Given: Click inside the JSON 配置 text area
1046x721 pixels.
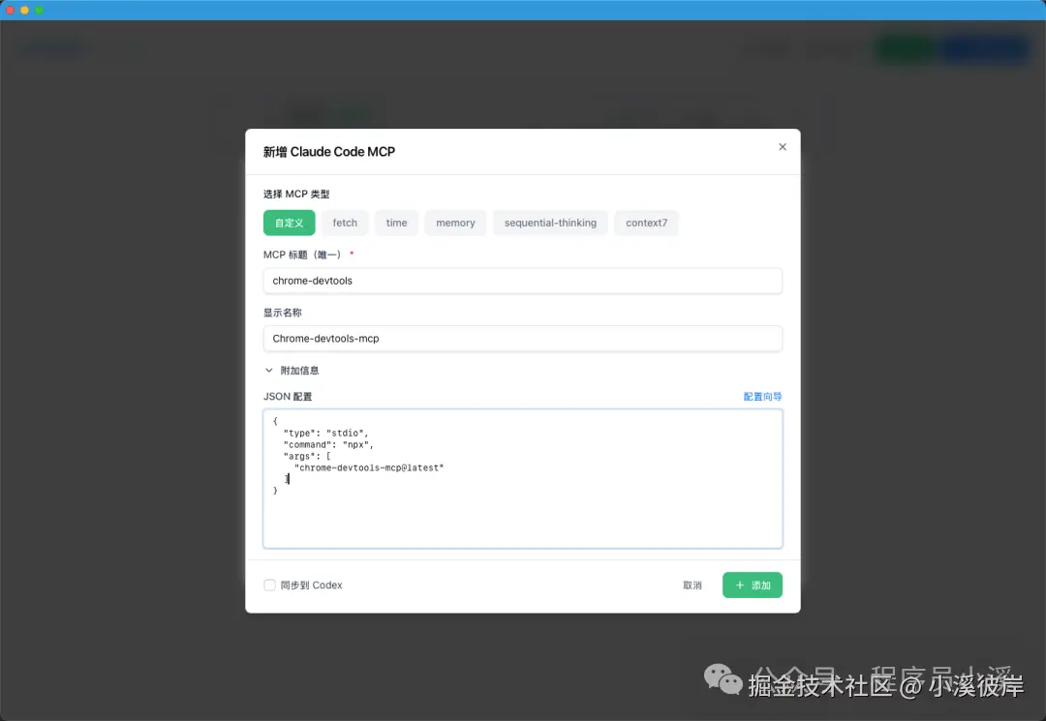Looking at the screenshot, I should tap(522, 478).
